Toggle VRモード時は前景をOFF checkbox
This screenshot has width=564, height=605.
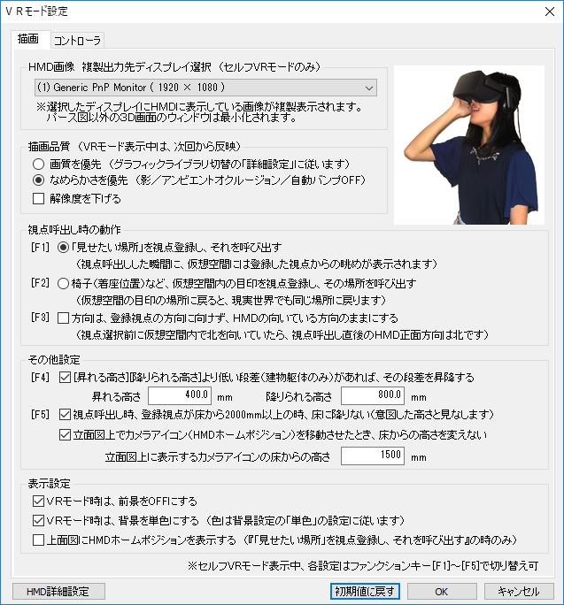[38, 502]
